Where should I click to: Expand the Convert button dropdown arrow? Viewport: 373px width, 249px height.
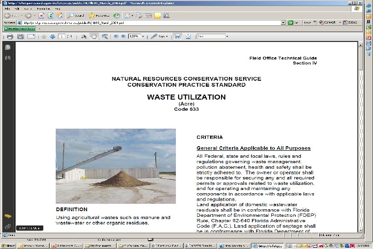(x=340, y=23)
